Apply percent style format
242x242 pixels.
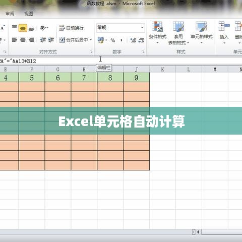(113, 40)
